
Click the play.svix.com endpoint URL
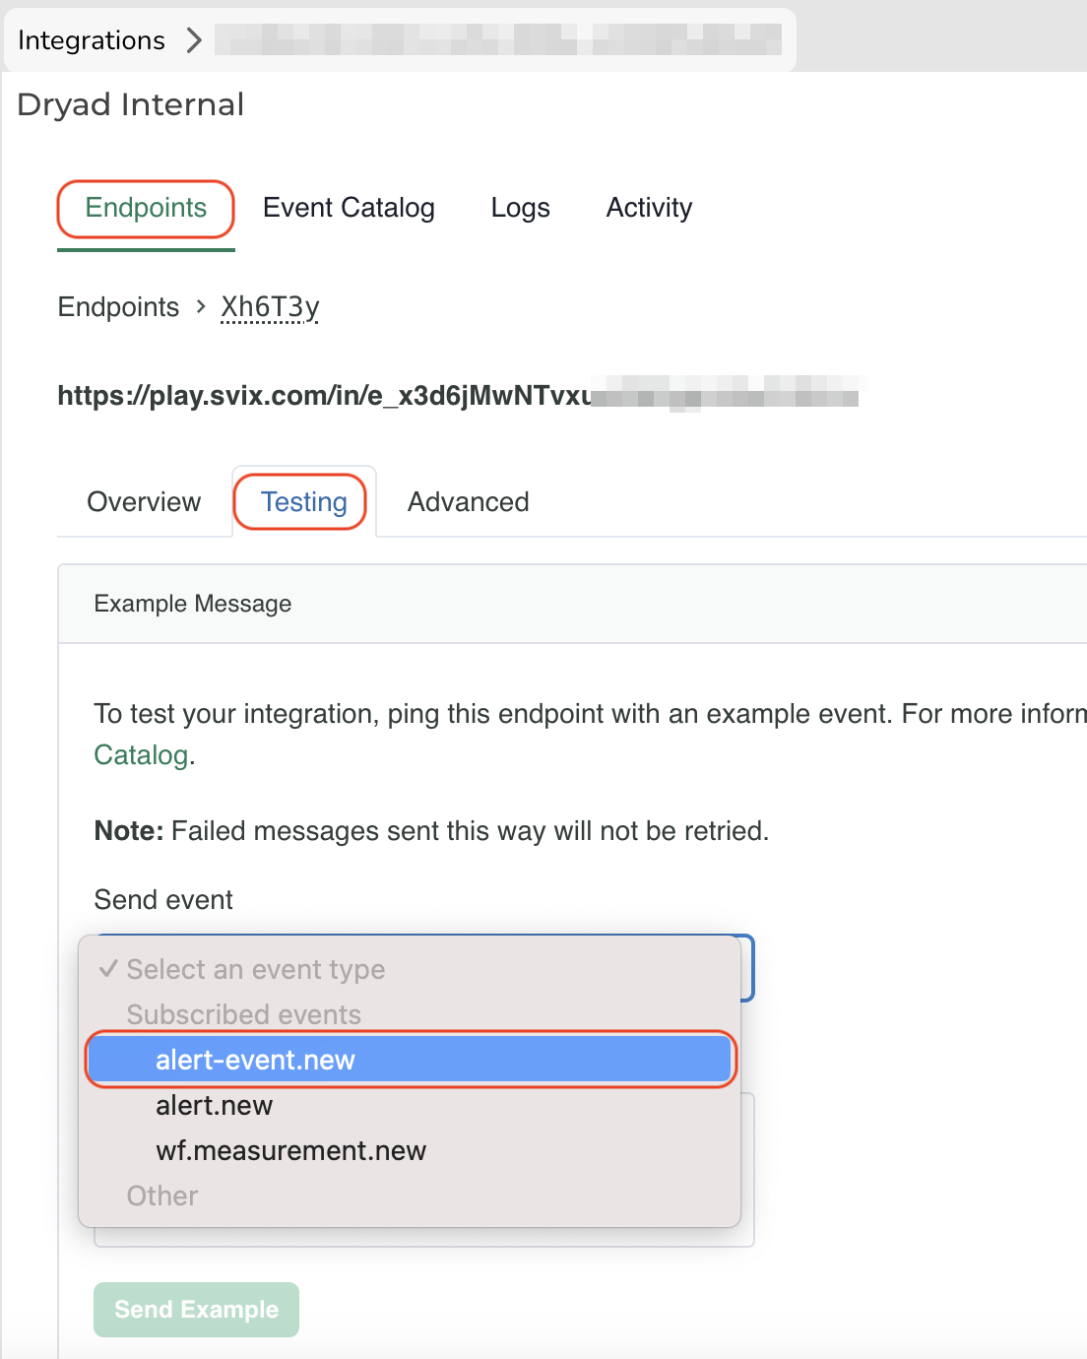point(325,396)
